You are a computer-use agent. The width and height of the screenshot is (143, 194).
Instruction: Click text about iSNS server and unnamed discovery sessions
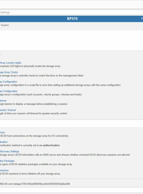pos(65,155)
